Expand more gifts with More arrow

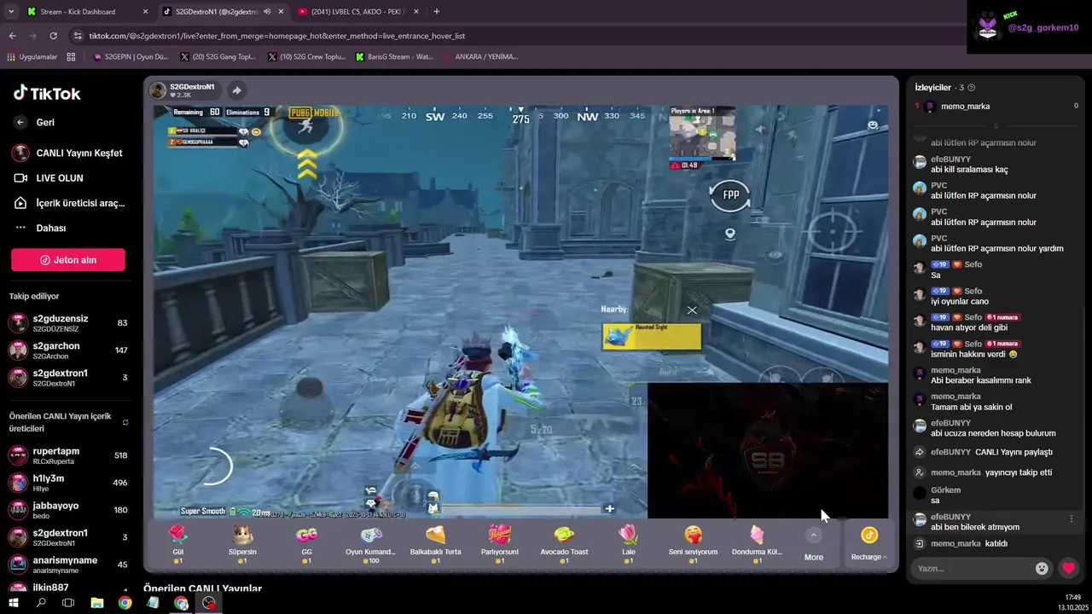coord(814,536)
